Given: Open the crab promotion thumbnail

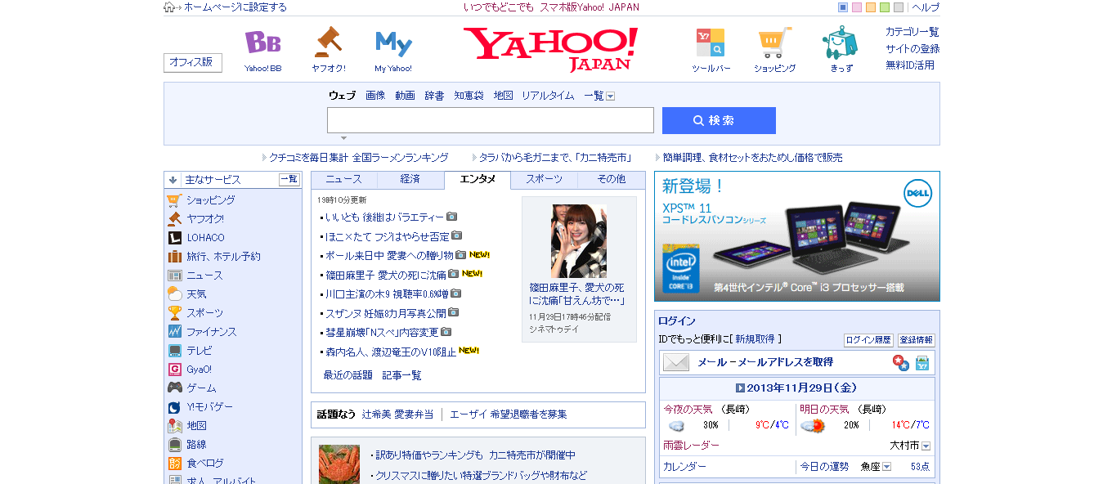Looking at the screenshot, I should tap(339, 464).
